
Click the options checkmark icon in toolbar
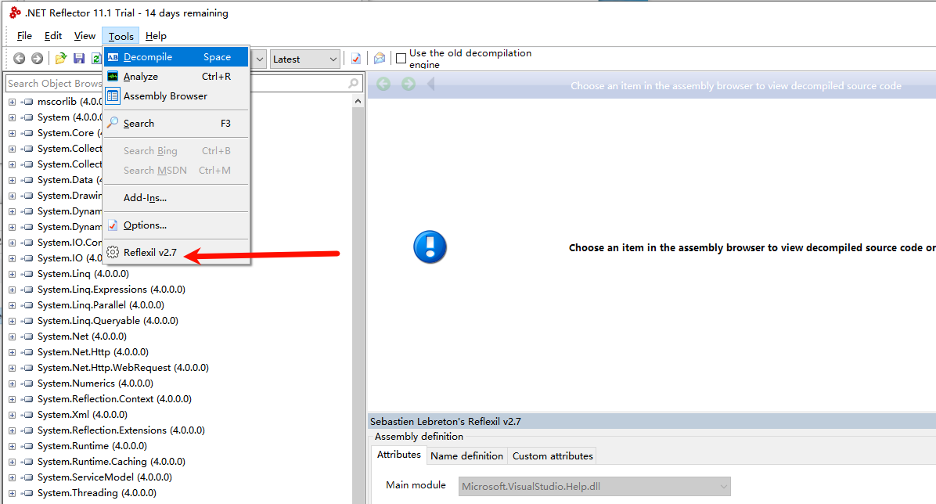(356, 59)
